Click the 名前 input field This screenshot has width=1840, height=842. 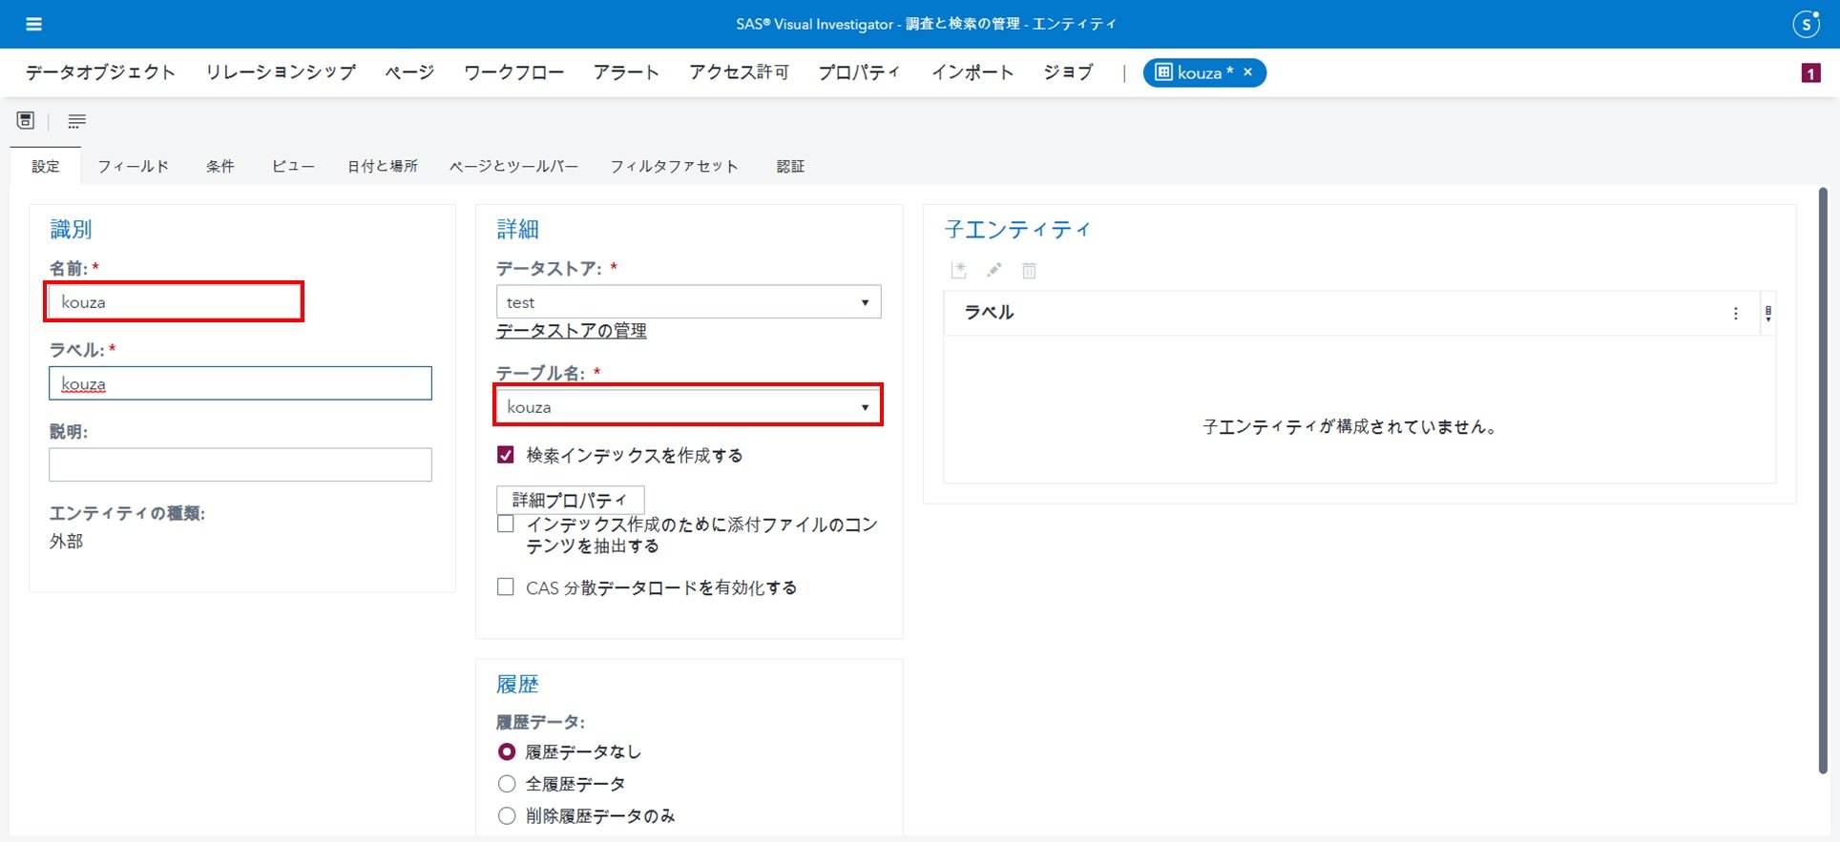click(175, 302)
